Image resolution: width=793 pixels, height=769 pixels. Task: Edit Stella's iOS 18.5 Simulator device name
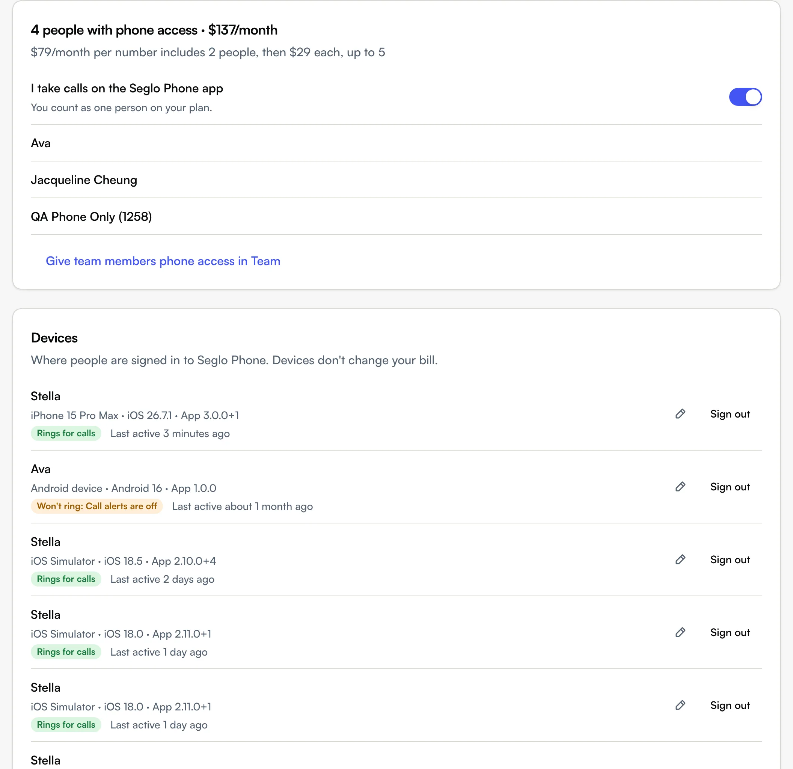(680, 559)
